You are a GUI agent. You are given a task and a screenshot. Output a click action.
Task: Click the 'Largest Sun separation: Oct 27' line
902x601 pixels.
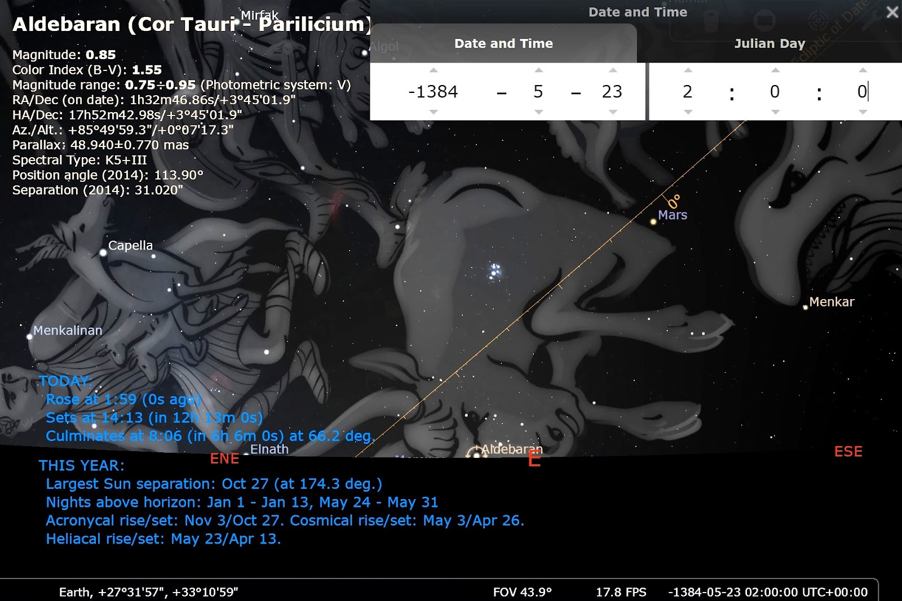point(214,484)
